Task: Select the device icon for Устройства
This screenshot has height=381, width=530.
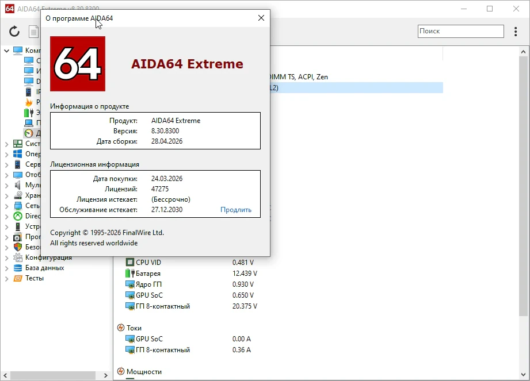Action: (18, 226)
